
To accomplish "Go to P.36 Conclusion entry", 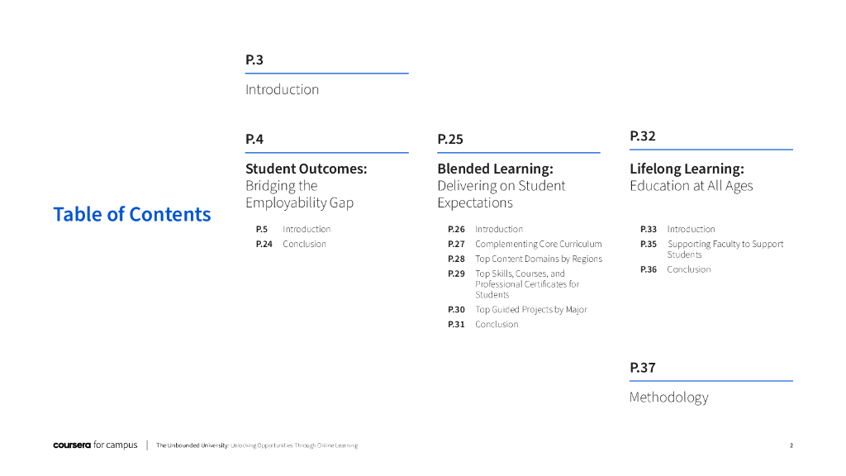I will pyautogui.click(x=688, y=269).
